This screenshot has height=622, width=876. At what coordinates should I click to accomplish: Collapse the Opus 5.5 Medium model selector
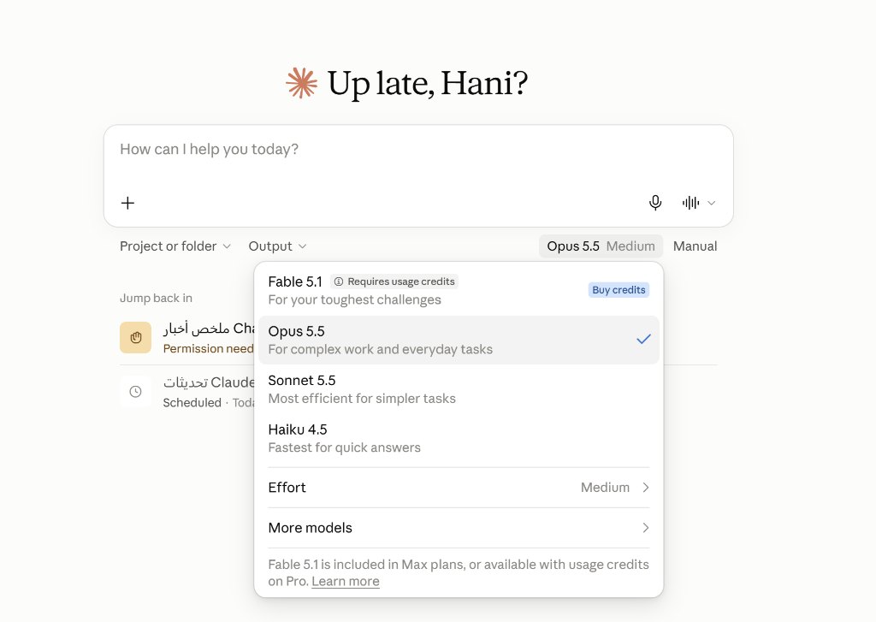[601, 246]
